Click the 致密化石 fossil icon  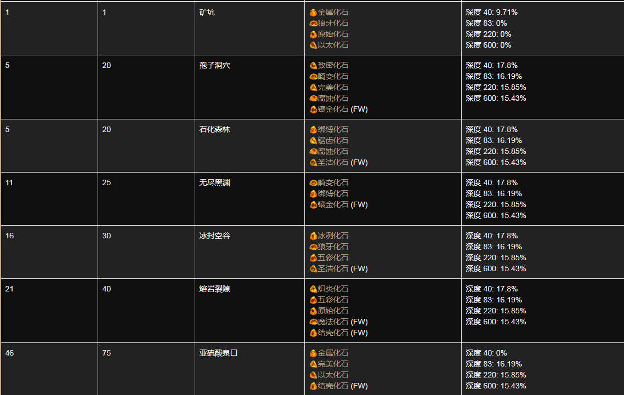[313, 65]
